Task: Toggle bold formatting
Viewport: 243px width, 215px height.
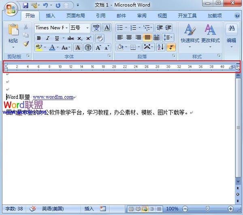Action: (x=39, y=38)
